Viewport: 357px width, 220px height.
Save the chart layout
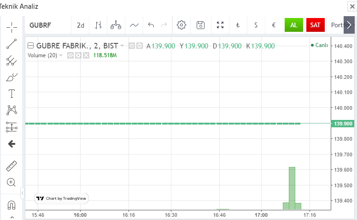[200, 25]
